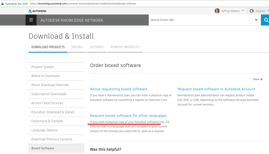This screenshot has width=269, height=154.
Task: Open Language Options in sidebar
Action: point(56,130)
